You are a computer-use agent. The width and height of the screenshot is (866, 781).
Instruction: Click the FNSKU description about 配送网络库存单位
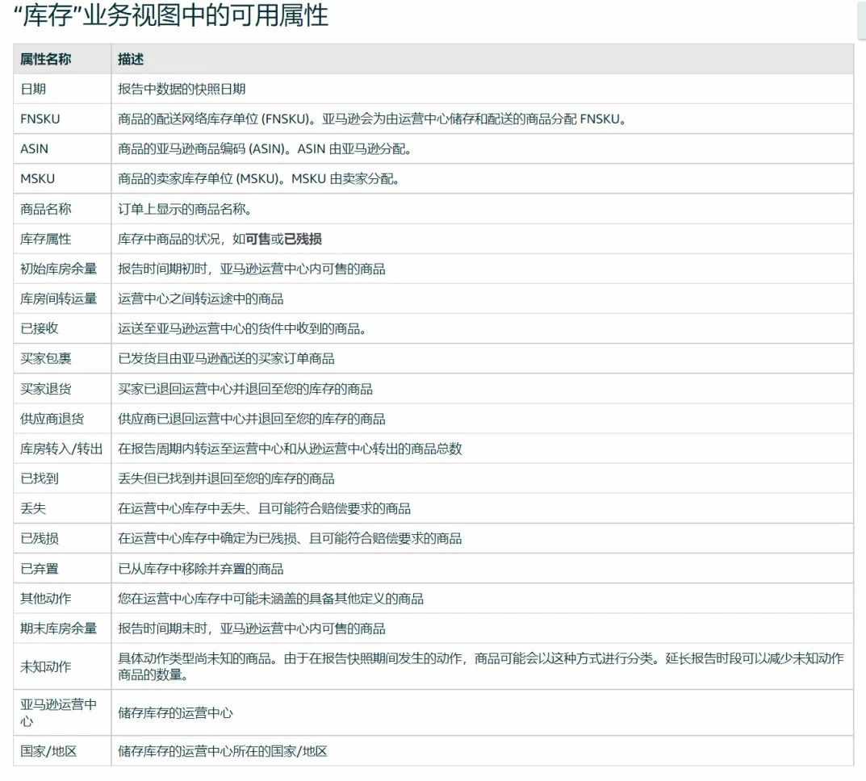click(372, 119)
